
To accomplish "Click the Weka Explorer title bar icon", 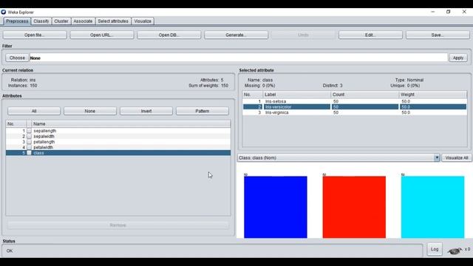I will click(x=3, y=12).
